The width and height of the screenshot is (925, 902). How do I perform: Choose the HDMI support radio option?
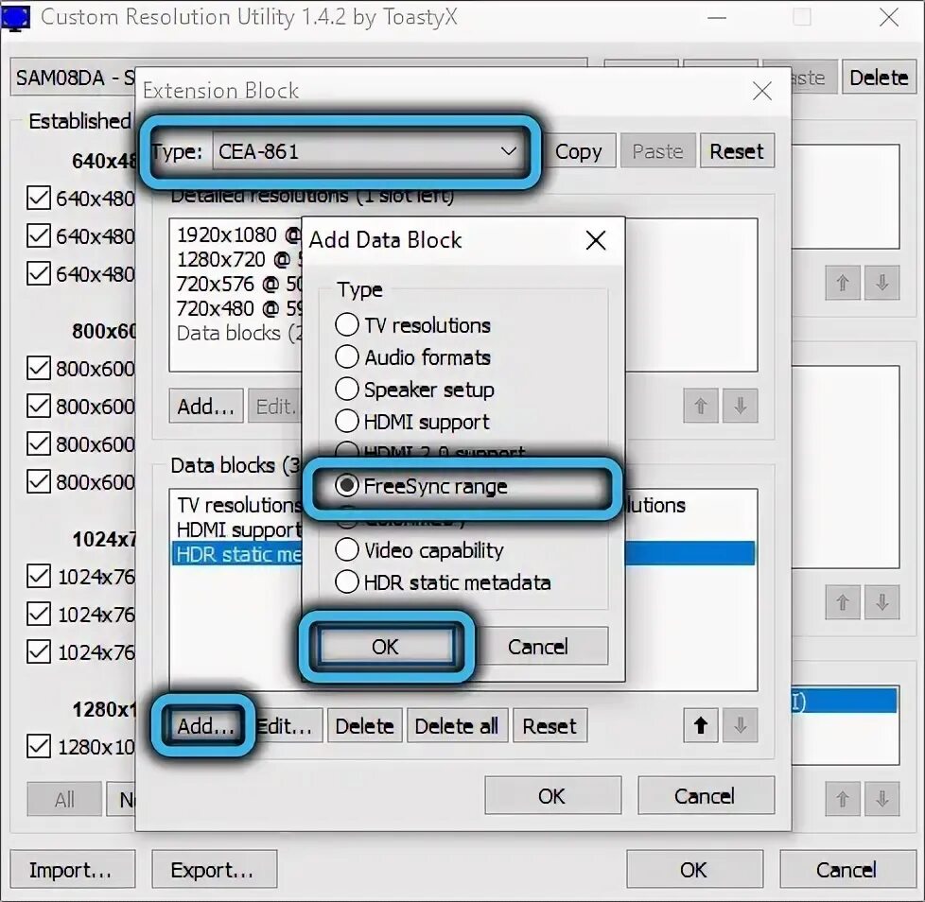(346, 421)
